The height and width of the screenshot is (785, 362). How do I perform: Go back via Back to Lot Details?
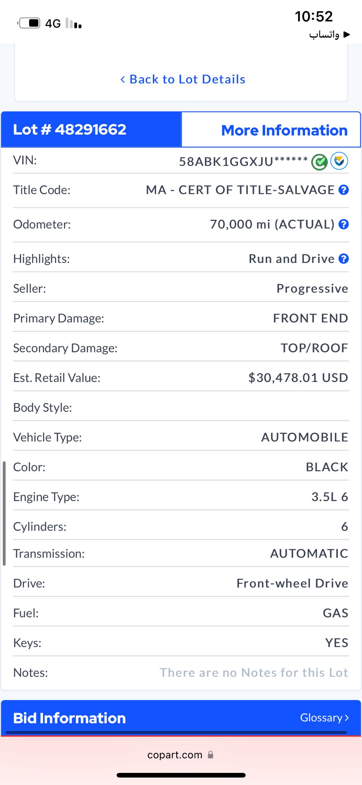coord(187,79)
